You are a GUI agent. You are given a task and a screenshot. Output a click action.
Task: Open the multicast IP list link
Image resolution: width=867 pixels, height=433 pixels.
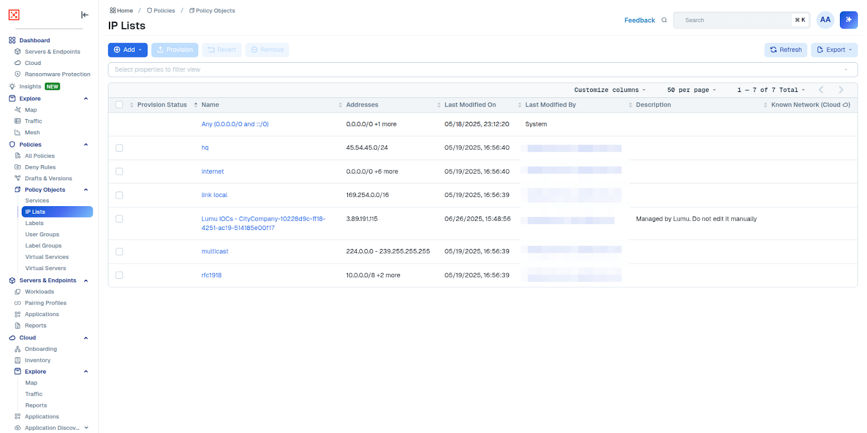(x=215, y=252)
